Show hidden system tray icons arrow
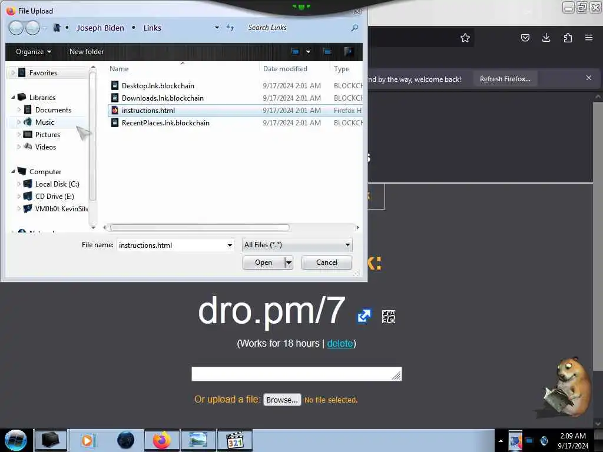The image size is (603, 452). [501, 441]
